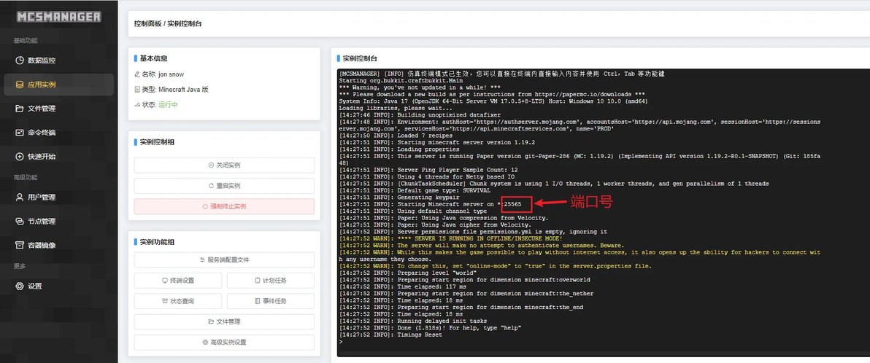Image resolution: width=870 pixels, height=363 pixels.
Task: Click the 命令终端 terminal icon
Action: 20,133
